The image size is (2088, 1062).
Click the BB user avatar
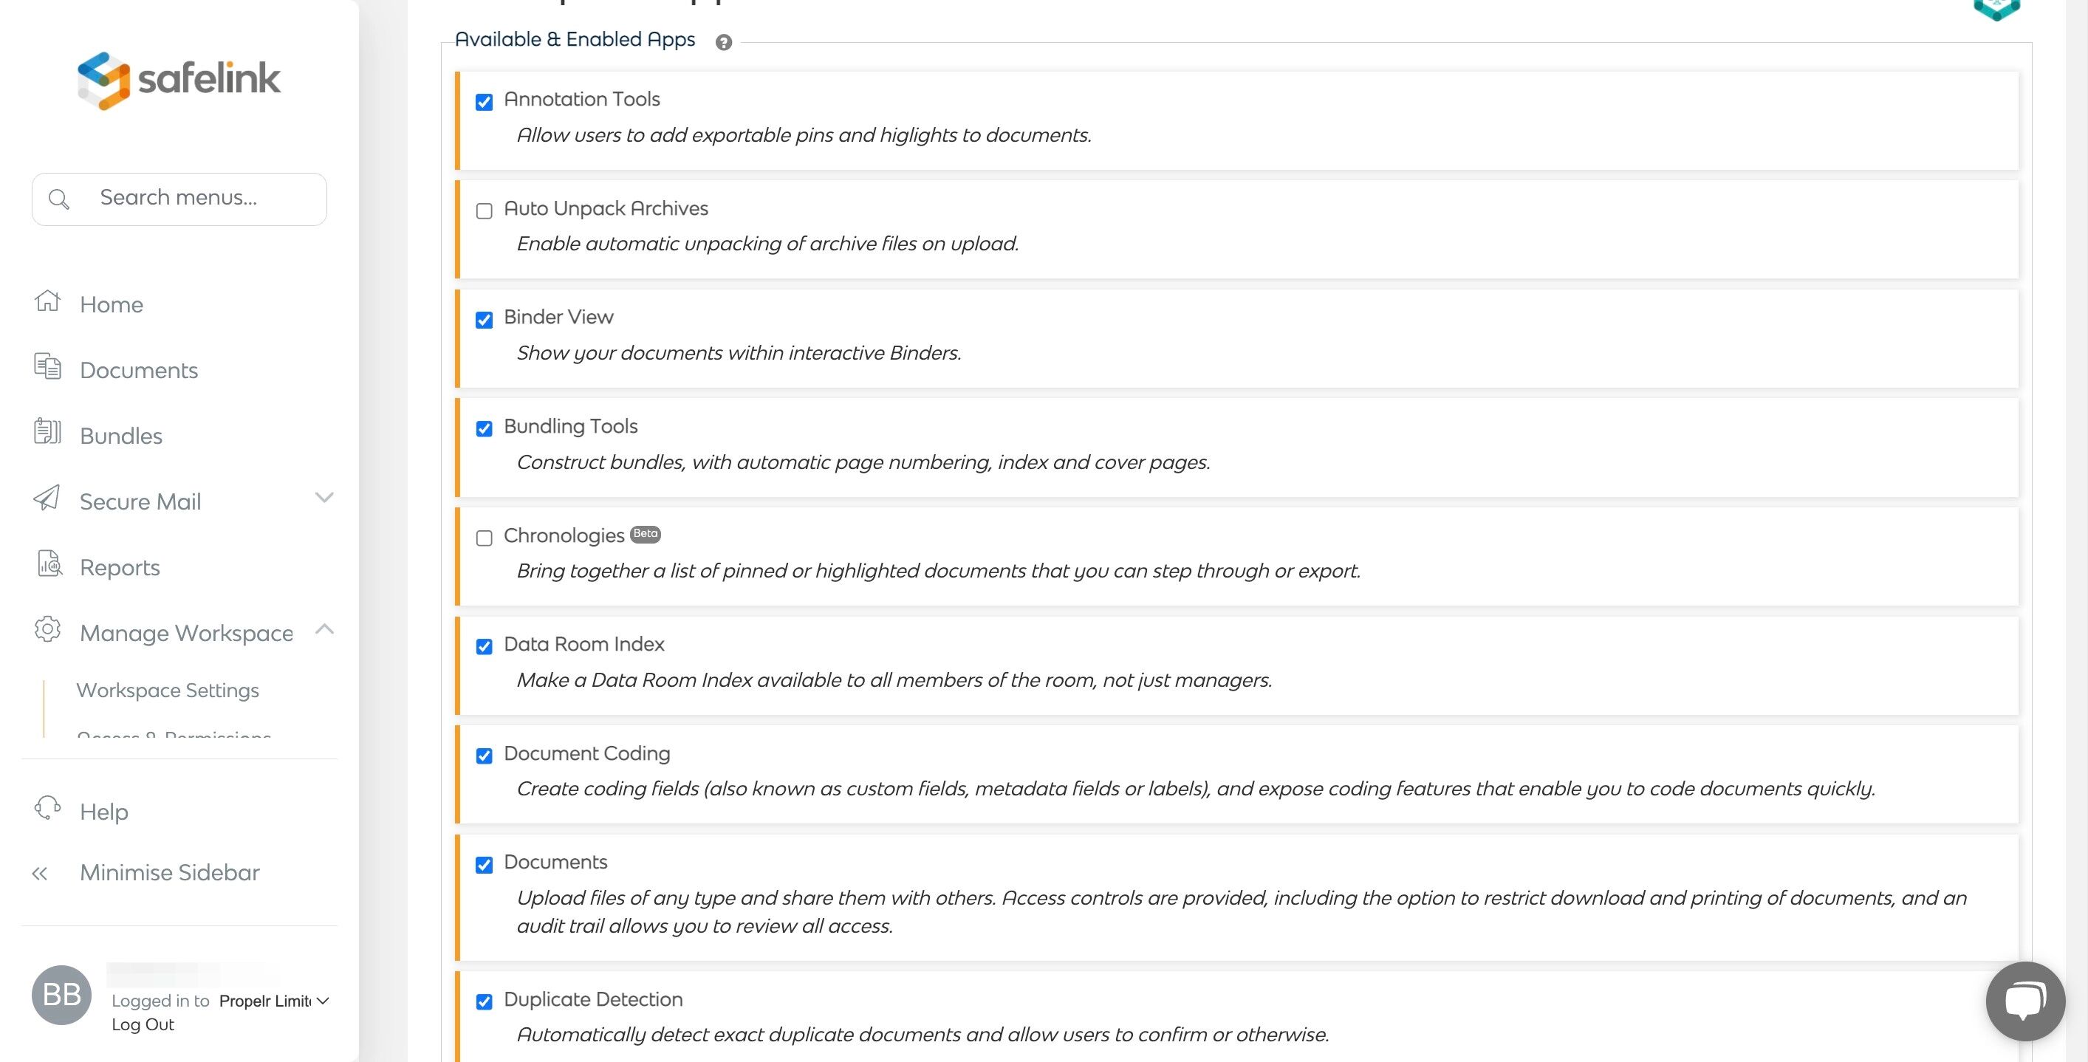[61, 995]
